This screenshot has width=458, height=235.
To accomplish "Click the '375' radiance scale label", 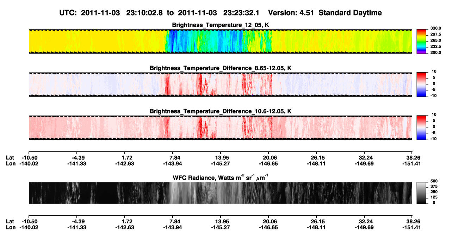I will click(x=434, y=186).
